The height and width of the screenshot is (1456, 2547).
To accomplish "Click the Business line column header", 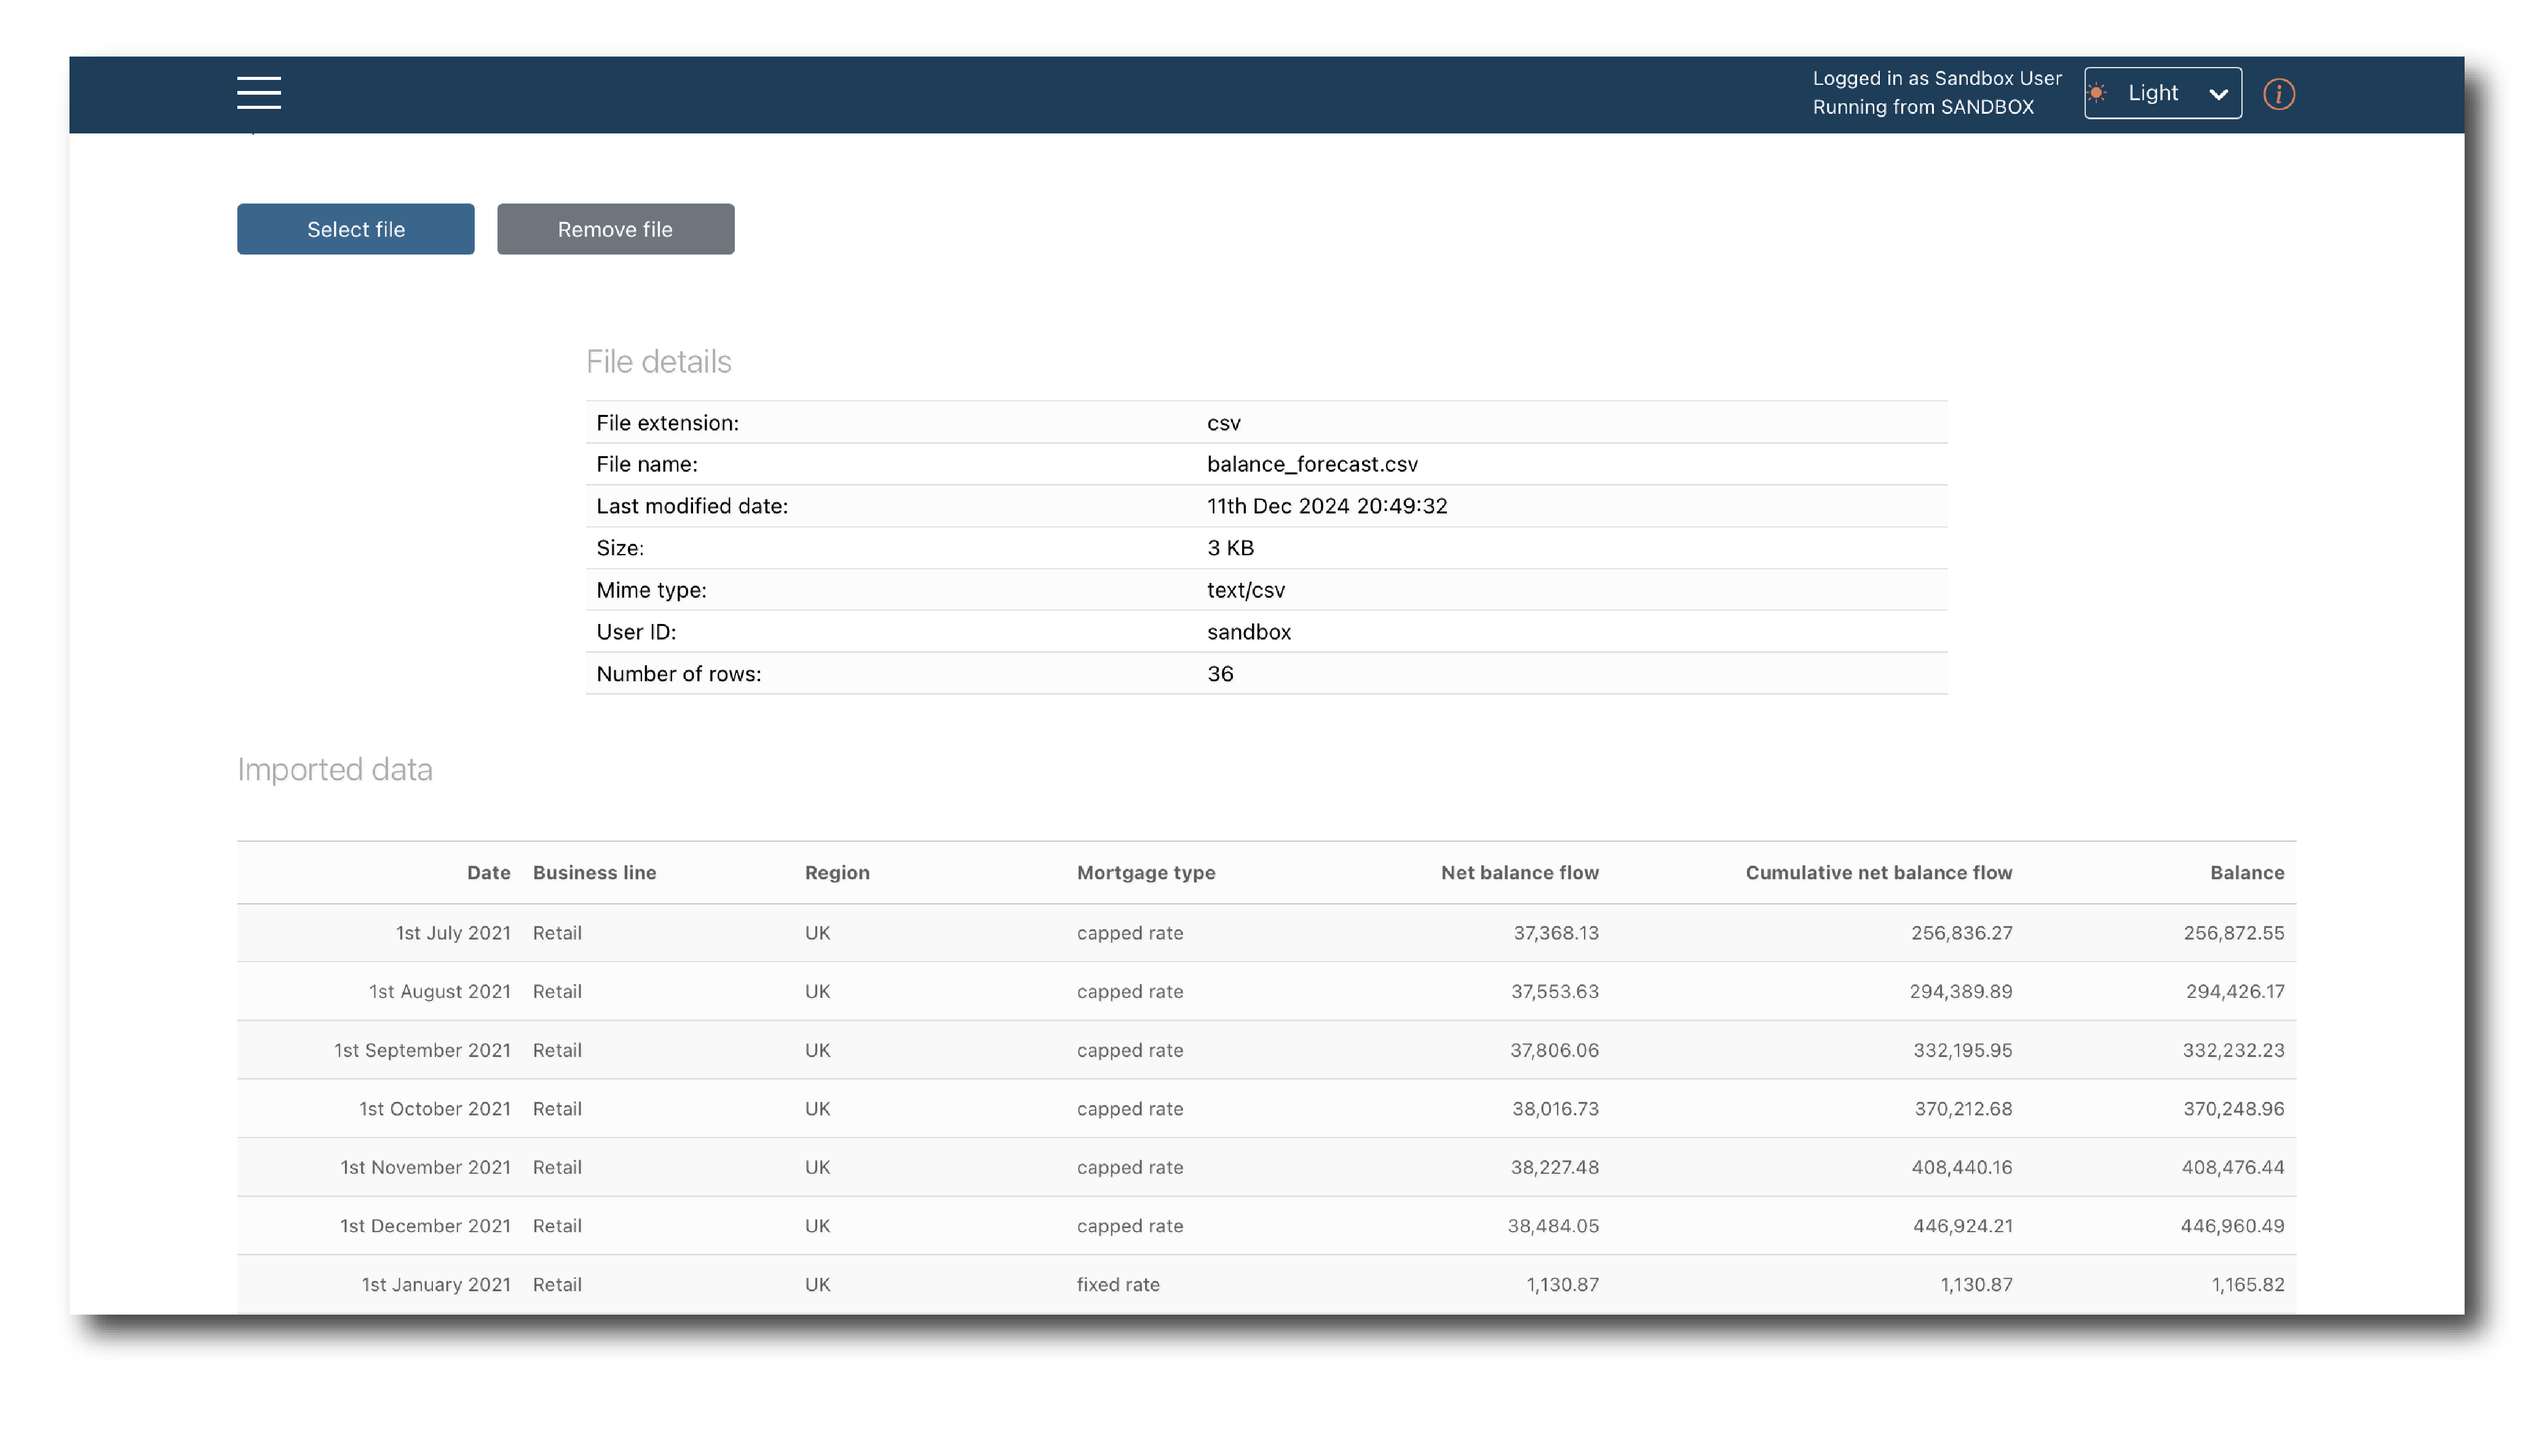I will [594, 872].
